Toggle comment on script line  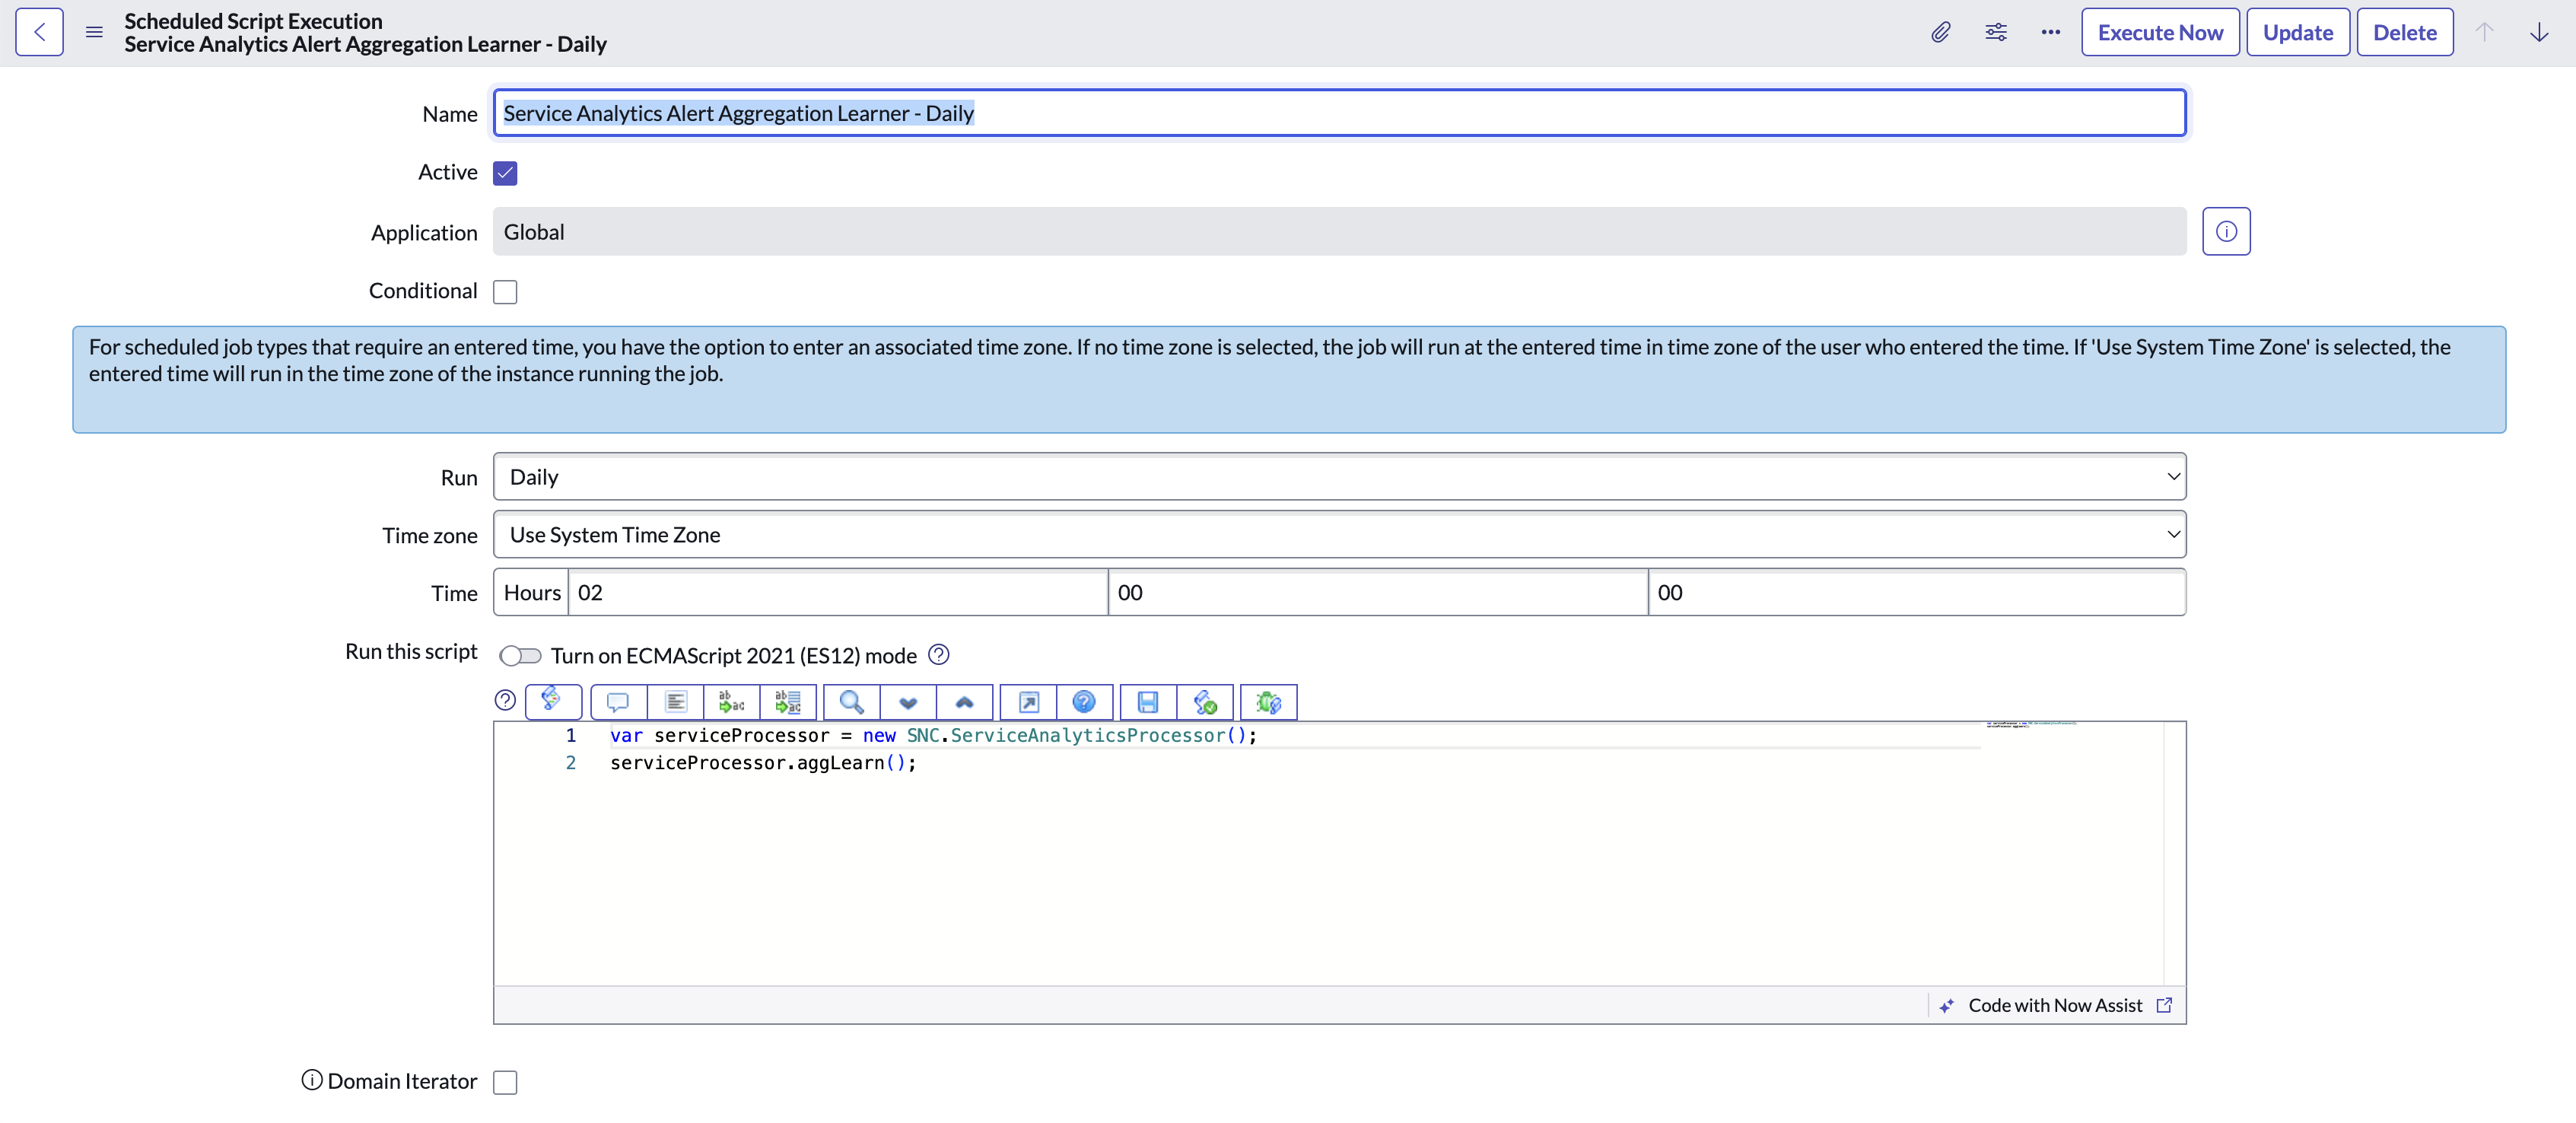coord(618,702)
